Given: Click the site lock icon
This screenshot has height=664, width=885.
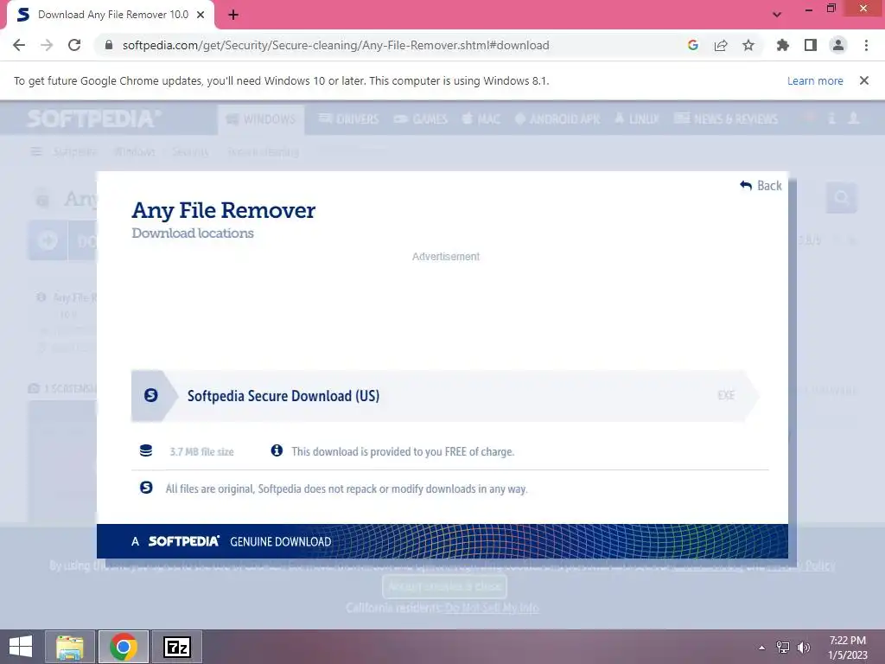Looking at the screenshot, I should click(x=109, y=45).
